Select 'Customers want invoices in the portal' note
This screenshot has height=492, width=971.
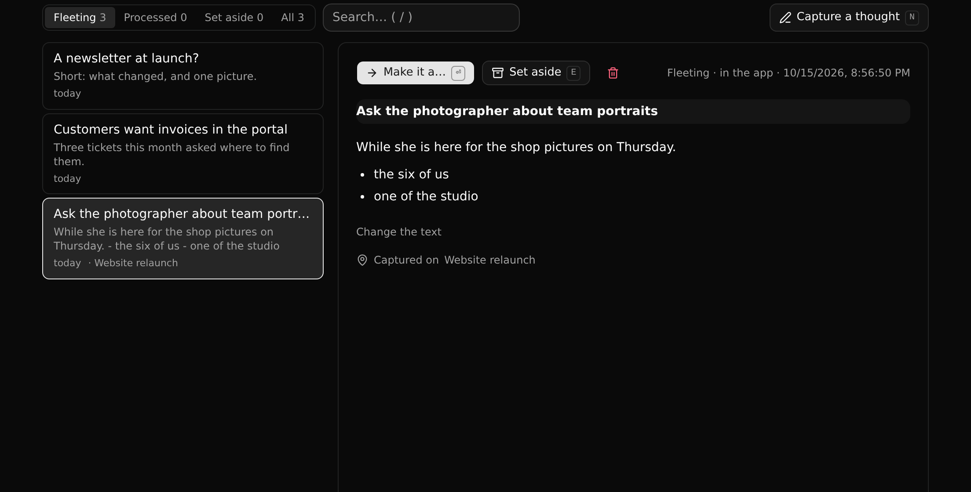tap(183, 154)
